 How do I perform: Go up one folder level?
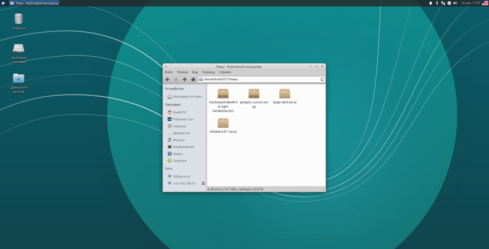[x=185, y=79]
